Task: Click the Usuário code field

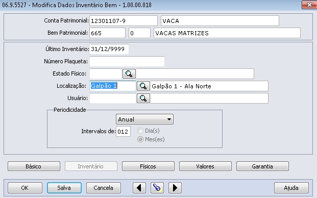Action: pos(113,98)
